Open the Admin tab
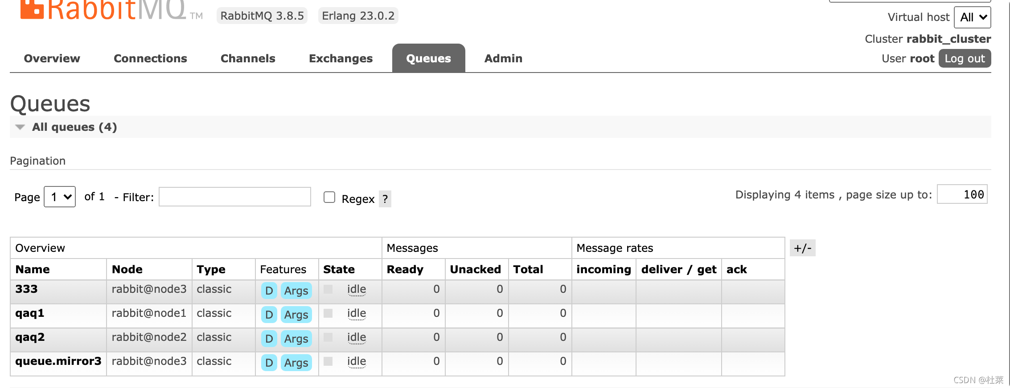Viewport: 1010px width, 388px height. [503, 58]
